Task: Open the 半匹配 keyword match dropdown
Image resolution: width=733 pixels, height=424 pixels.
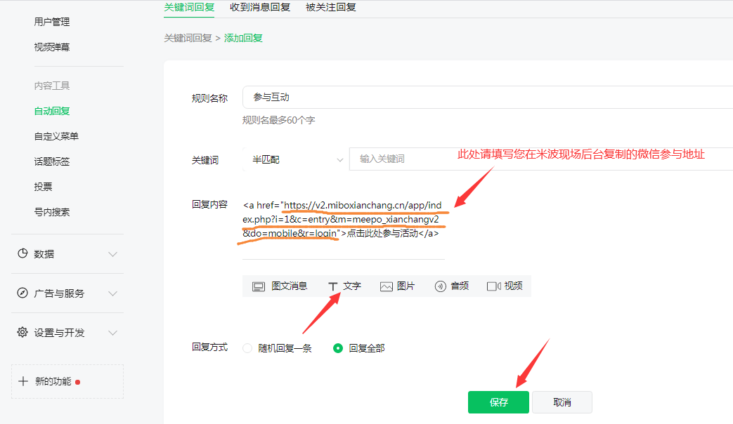Action: click(x=295, y=159)
